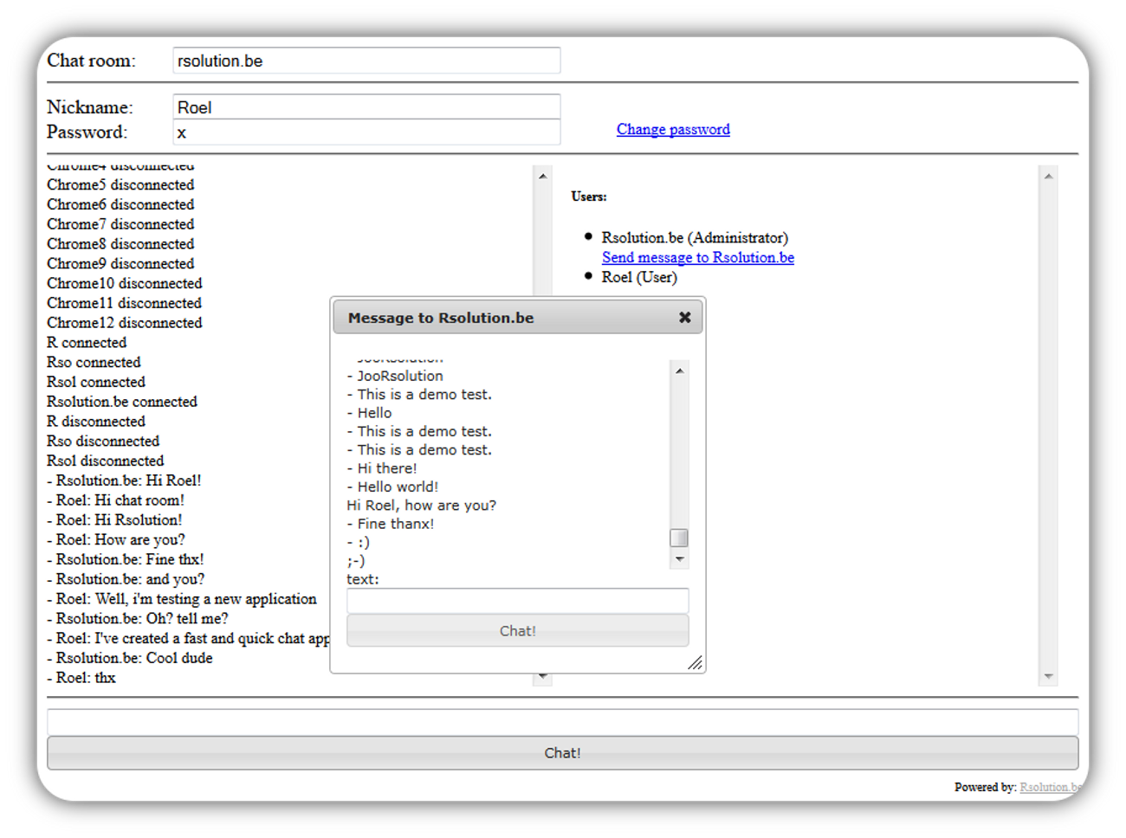
Task: Click up arrow of Users panel scrollbar
Action: tap(1048, 177)
